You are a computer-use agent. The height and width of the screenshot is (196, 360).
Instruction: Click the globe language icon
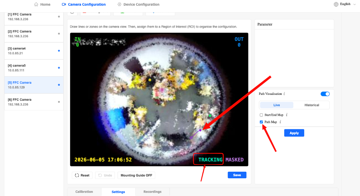pos(336,4)
